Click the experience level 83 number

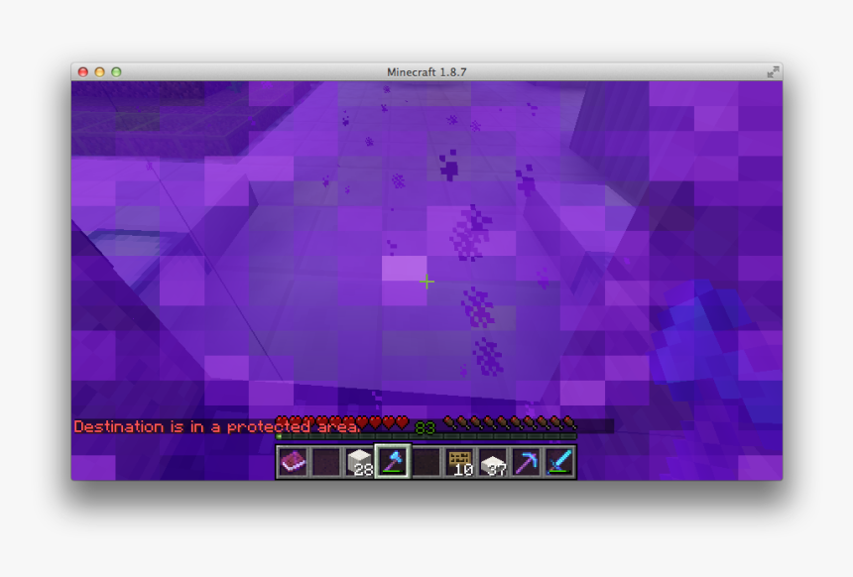425,428
